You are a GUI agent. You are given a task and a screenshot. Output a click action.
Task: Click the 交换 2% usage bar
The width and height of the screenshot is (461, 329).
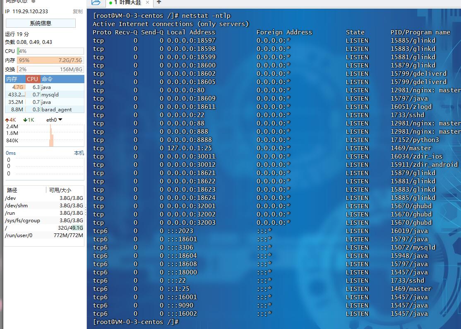click(50, 70)
